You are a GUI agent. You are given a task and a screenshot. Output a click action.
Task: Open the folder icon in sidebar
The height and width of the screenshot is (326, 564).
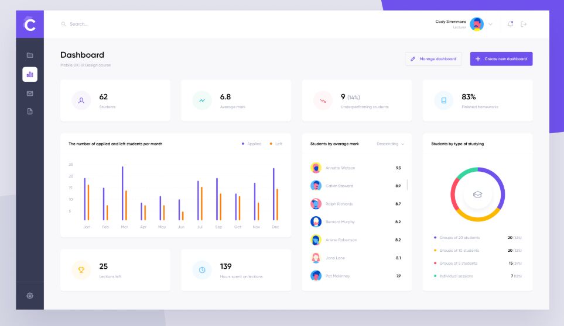30,56
